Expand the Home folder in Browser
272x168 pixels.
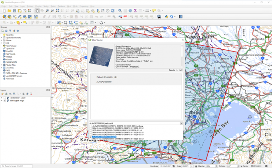pyautogui.click(x=1, y=40)
